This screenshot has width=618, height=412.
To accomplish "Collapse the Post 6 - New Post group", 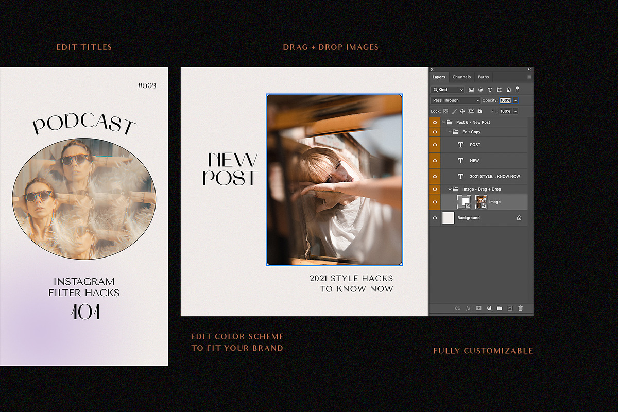I will coord(444,122).
